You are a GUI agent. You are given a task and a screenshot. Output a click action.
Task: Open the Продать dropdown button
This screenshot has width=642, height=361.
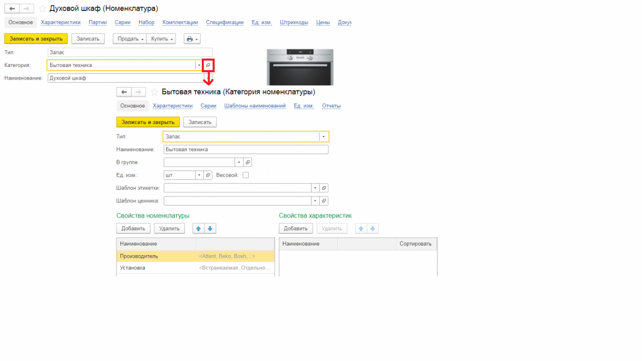[130, 39]
